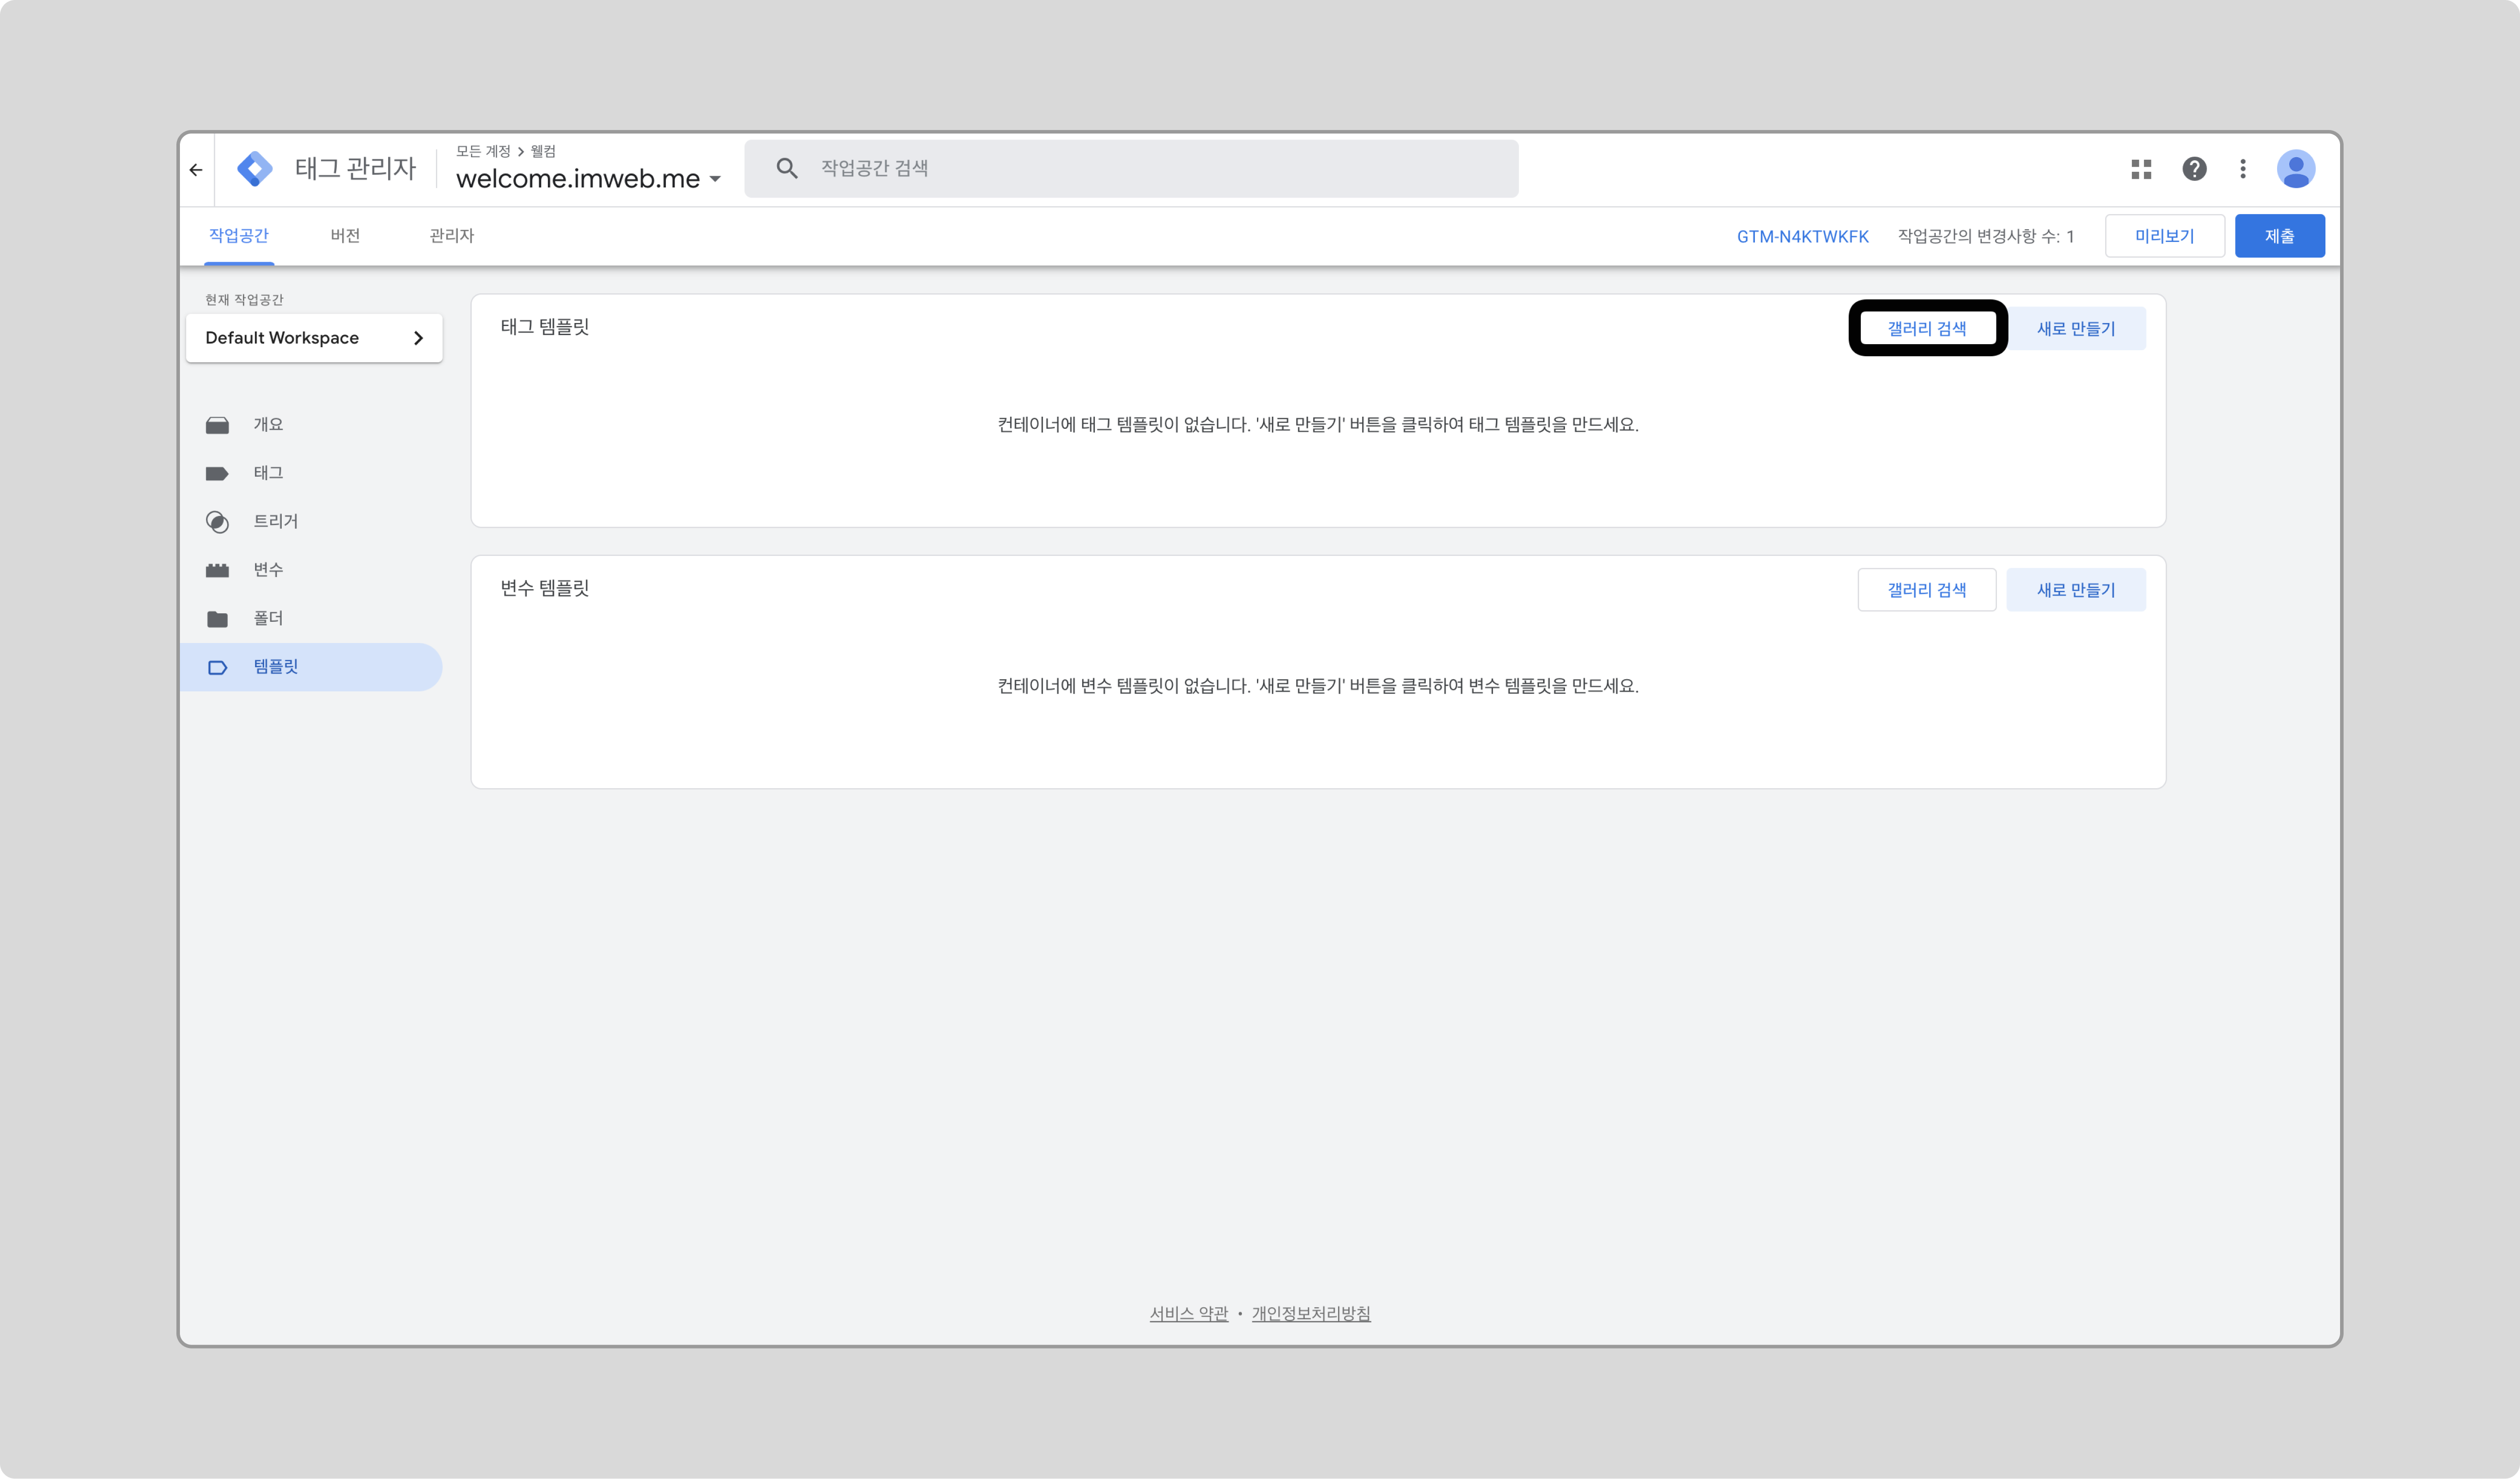Expand the Default Workspace selector chevron
Image resolution: width=2520 pixels, height=1479 pixels.
click(418, 338)
